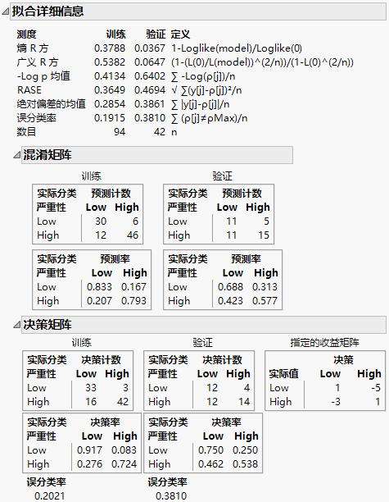Screen dimensions: 389x502
Task: Click the training generalized R-square value 0.5382
Action: (x=110, y=62)
